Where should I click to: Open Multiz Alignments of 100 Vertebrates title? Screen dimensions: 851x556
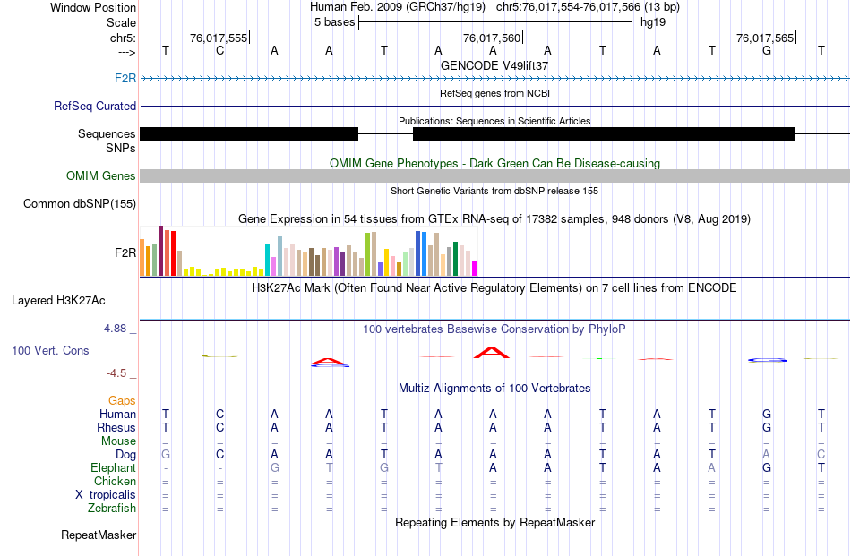pyautogui.click(x=494, y=389)
